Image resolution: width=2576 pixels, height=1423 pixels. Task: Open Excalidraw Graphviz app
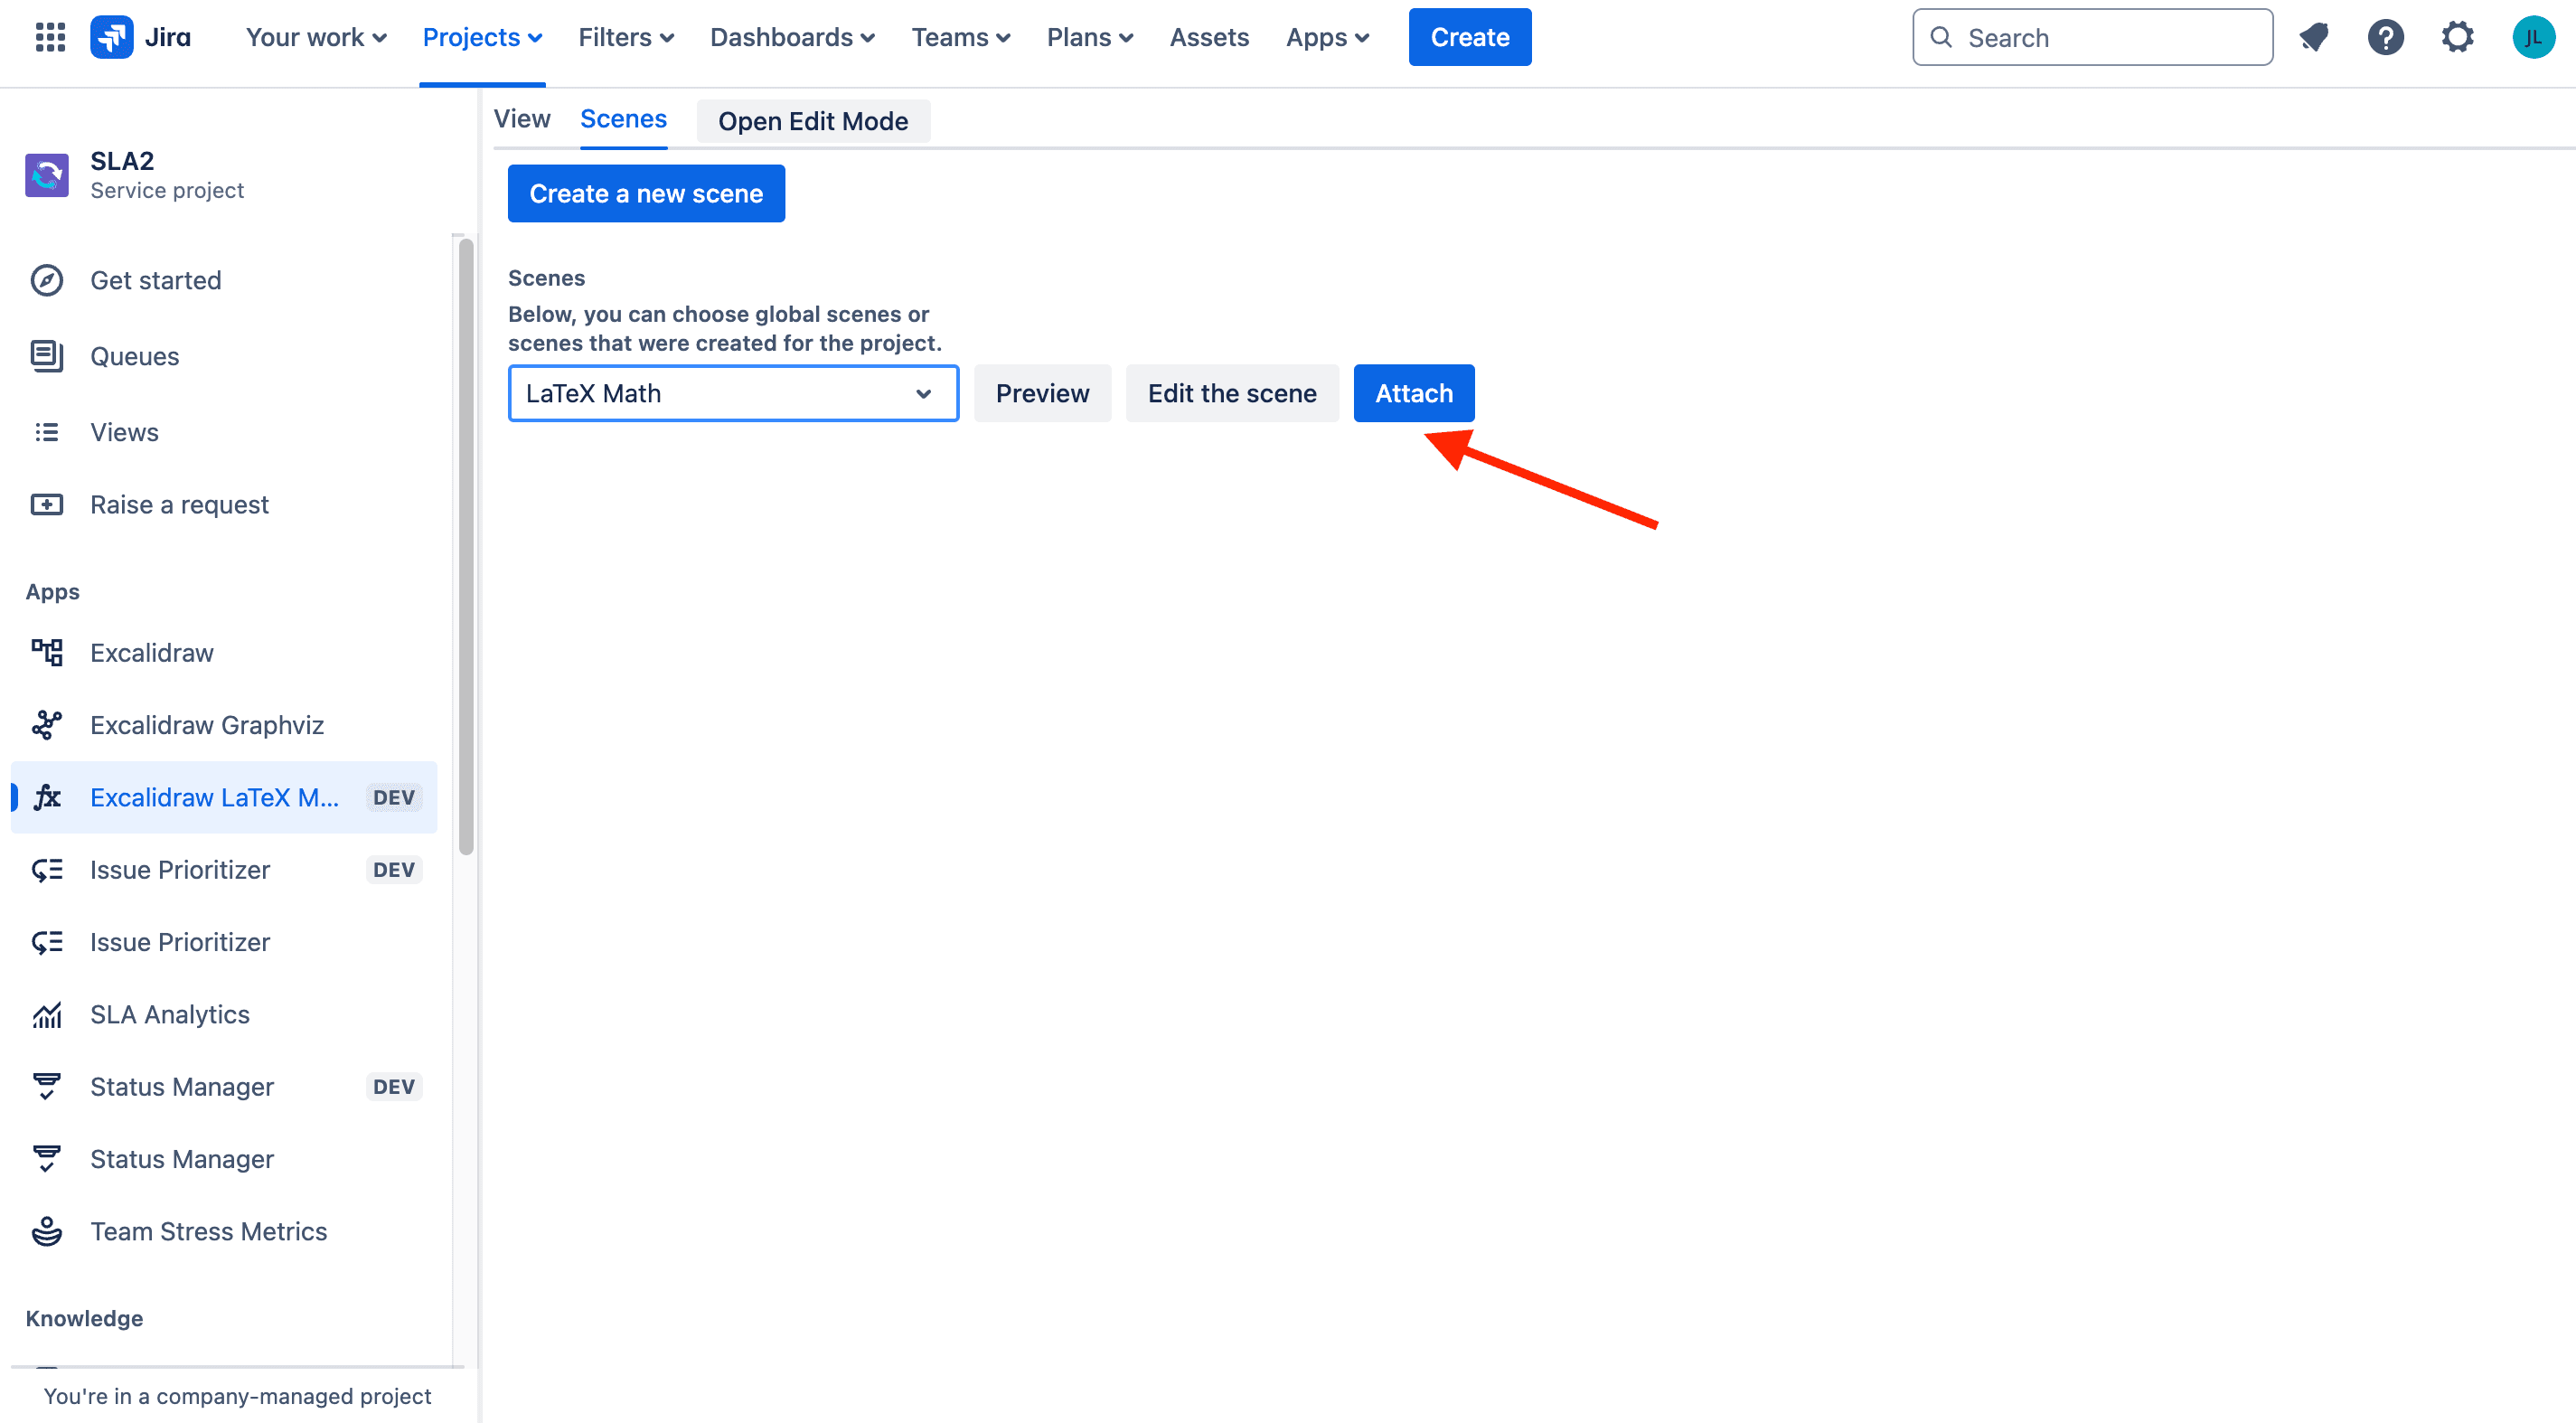click(x=224, y=725)
